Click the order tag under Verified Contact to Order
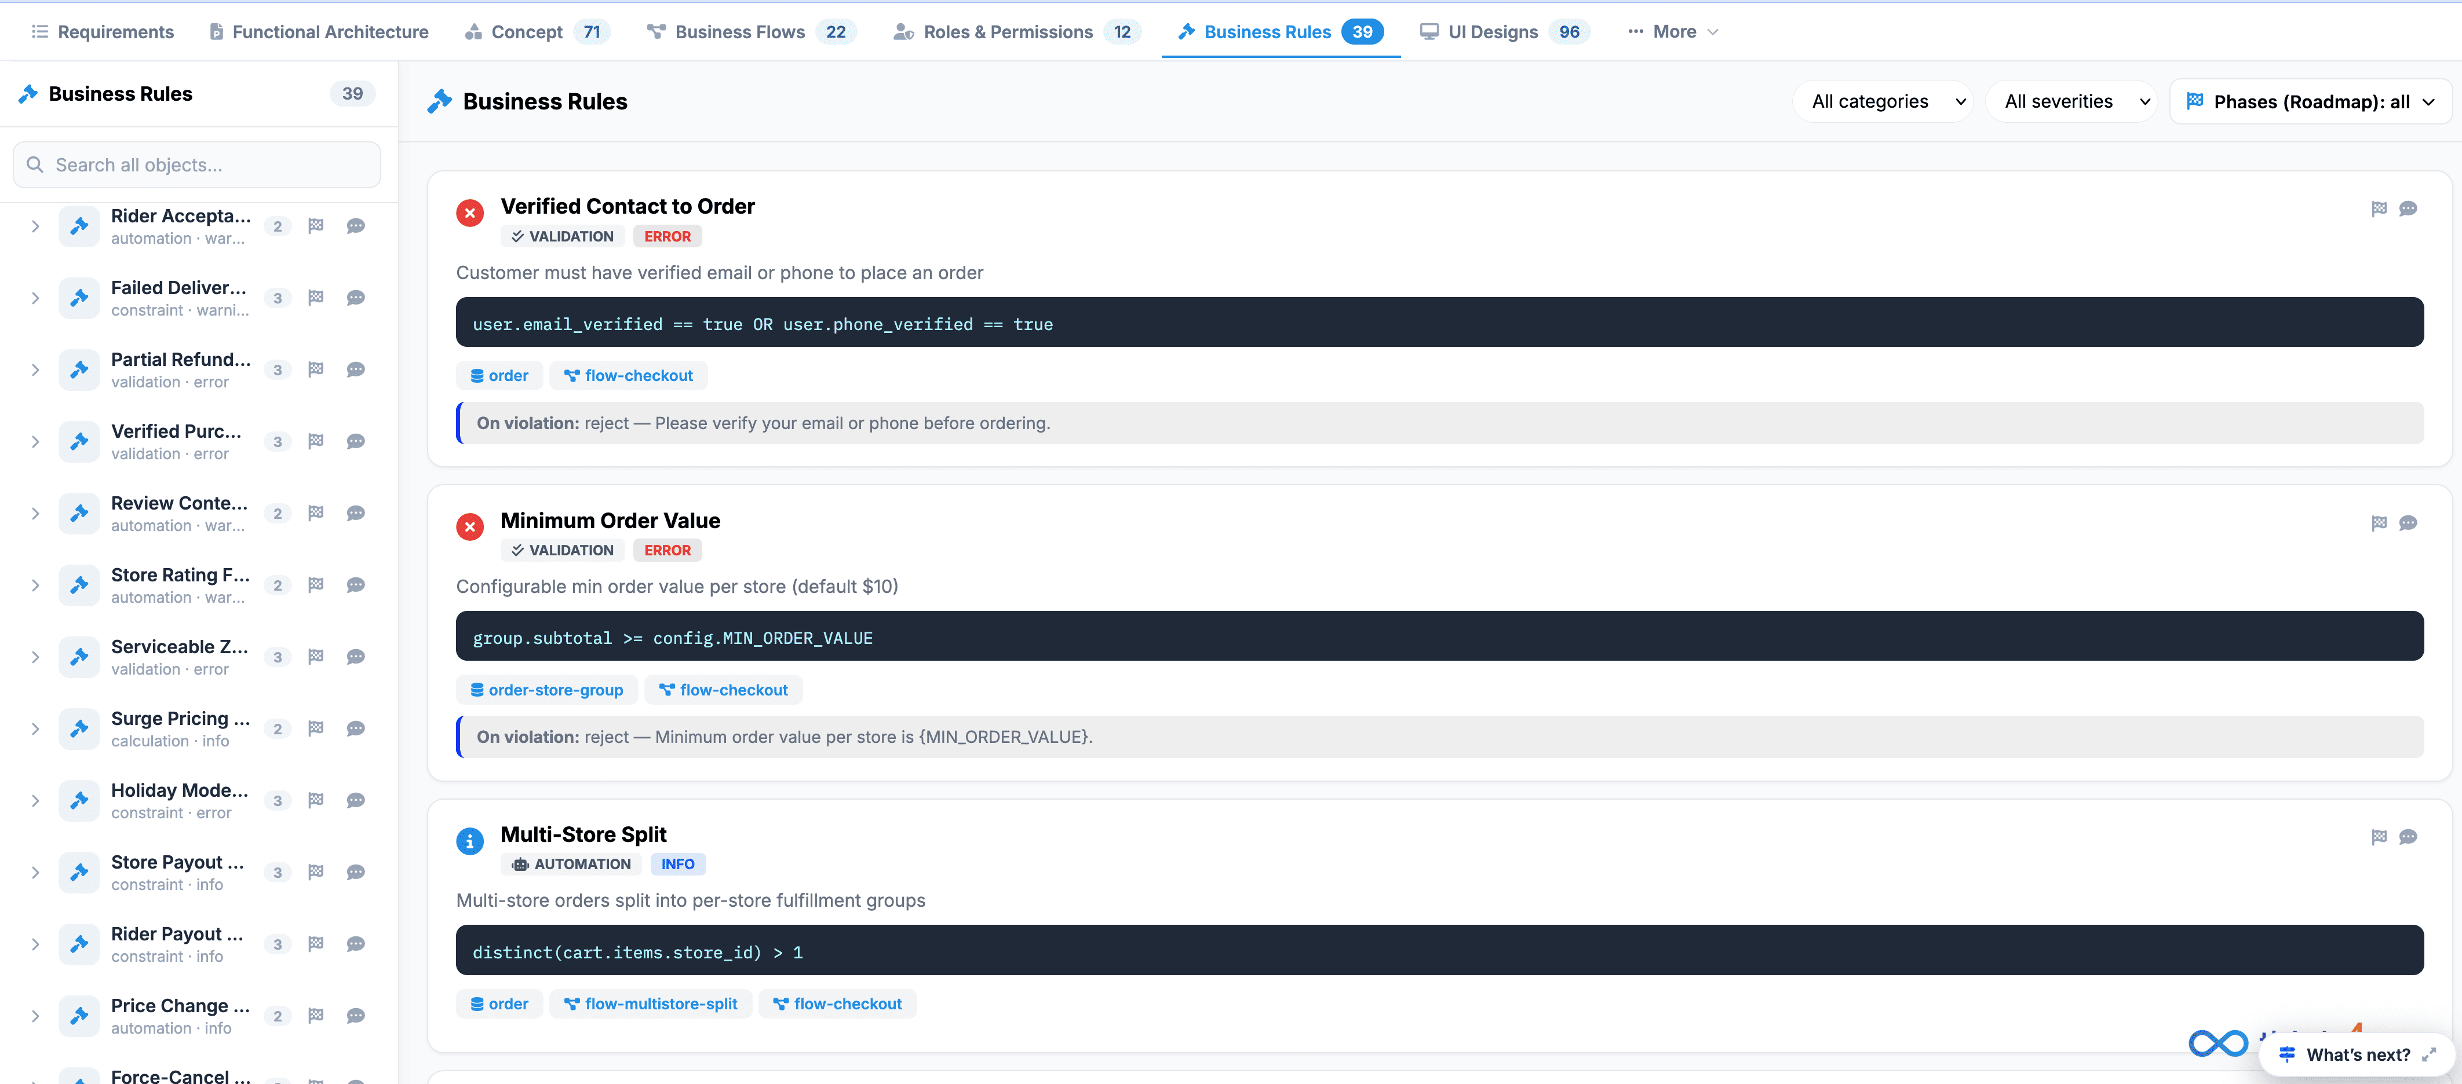Viewport: 2462px width, 1084px height. click(x=499, y=375)
